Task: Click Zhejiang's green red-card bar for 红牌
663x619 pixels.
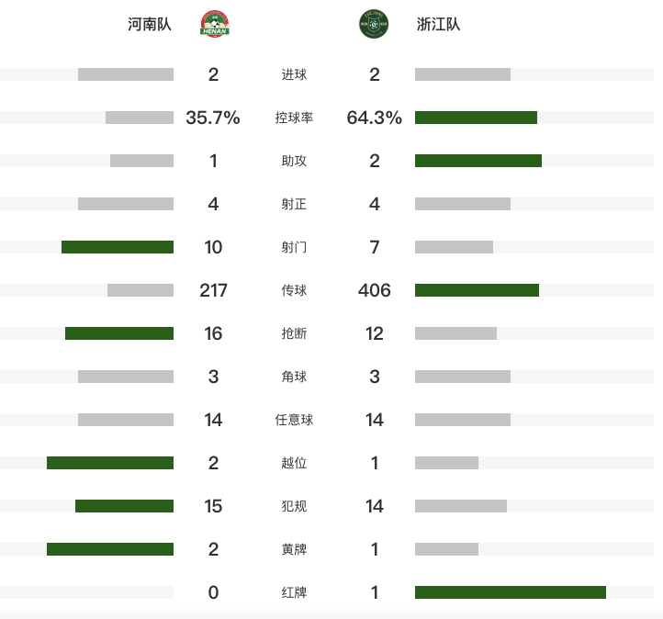Action: [x=511, y=592]
